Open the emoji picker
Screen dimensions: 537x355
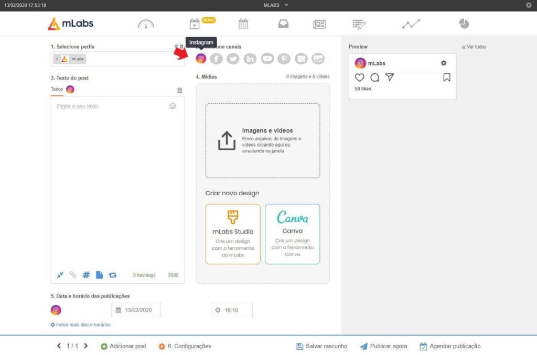point(173,106)
